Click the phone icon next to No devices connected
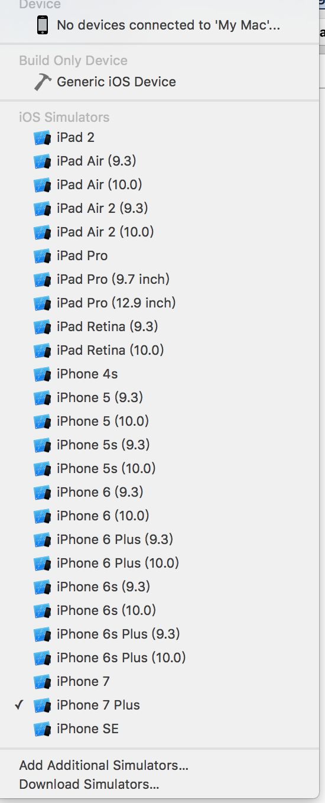Screen dimensions: 325x803 click(43, 25)
